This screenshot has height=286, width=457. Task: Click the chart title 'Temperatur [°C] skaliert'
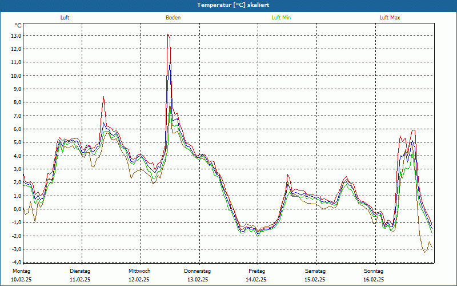click(233, 5)
